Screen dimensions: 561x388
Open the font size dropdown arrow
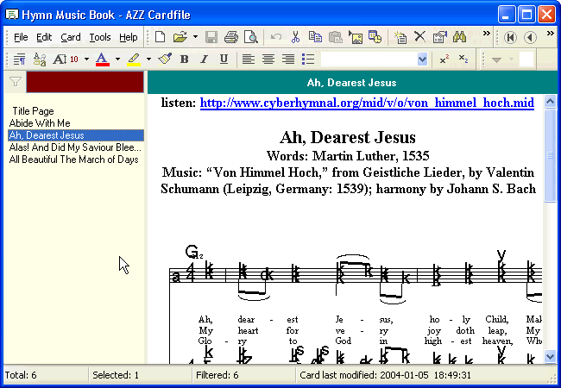click(x=86, y=59)
